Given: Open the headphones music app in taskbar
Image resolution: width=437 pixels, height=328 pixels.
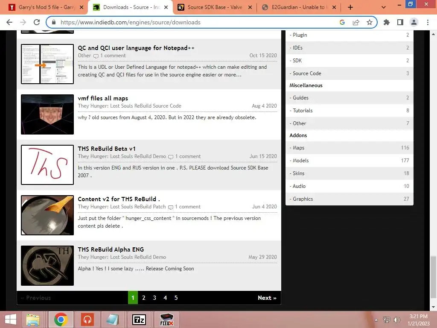Looking at the screenshot, I should tap(87, 319).
